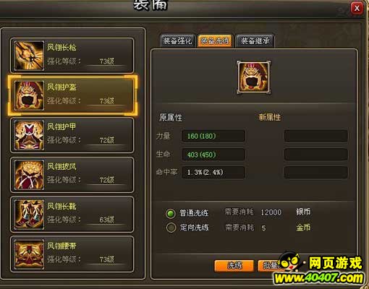Select the 凤翎长枪 spear icon
This screenshot has width=369, height=289.
(29, 56)
